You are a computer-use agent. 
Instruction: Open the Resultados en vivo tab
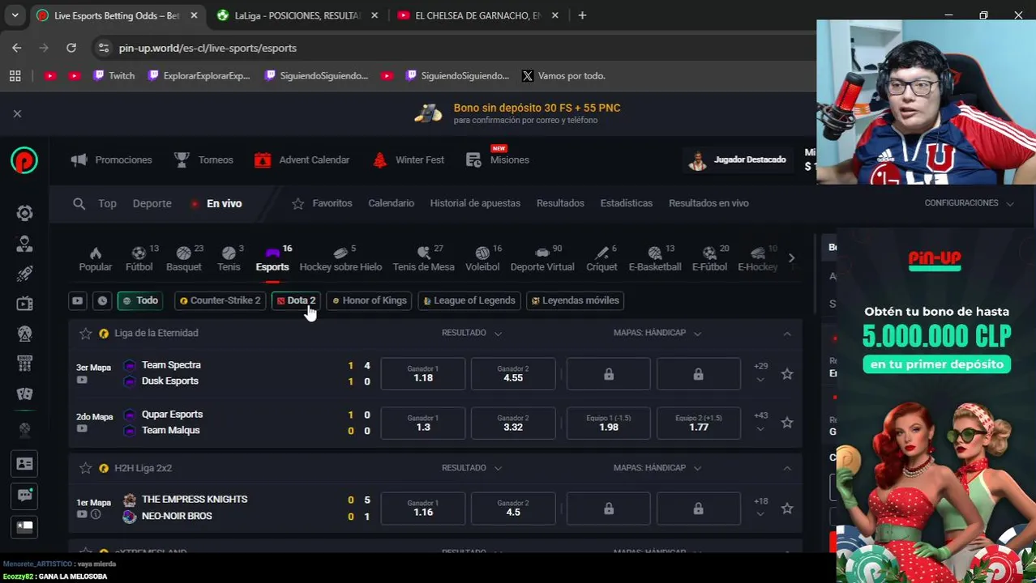point(709,203)
